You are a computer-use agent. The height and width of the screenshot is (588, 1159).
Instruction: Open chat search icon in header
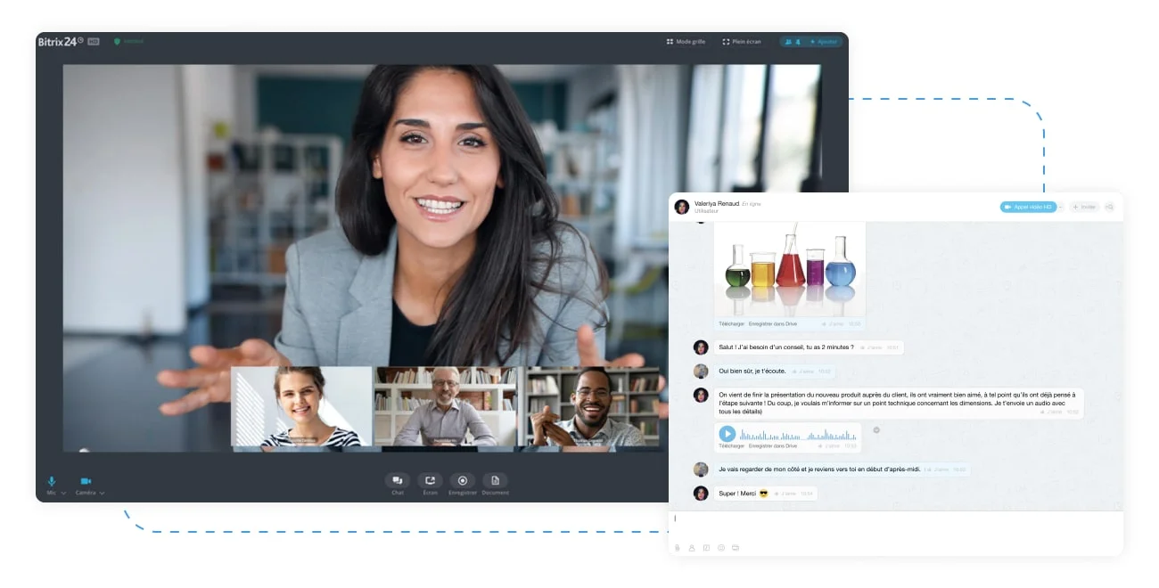[x=1110, y=207]
